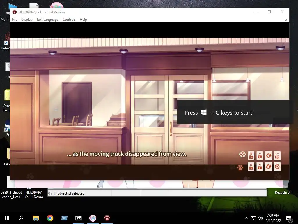
Task: Switch to the round pink anime icon taskbar app
Action: click(x=93, y=218)
